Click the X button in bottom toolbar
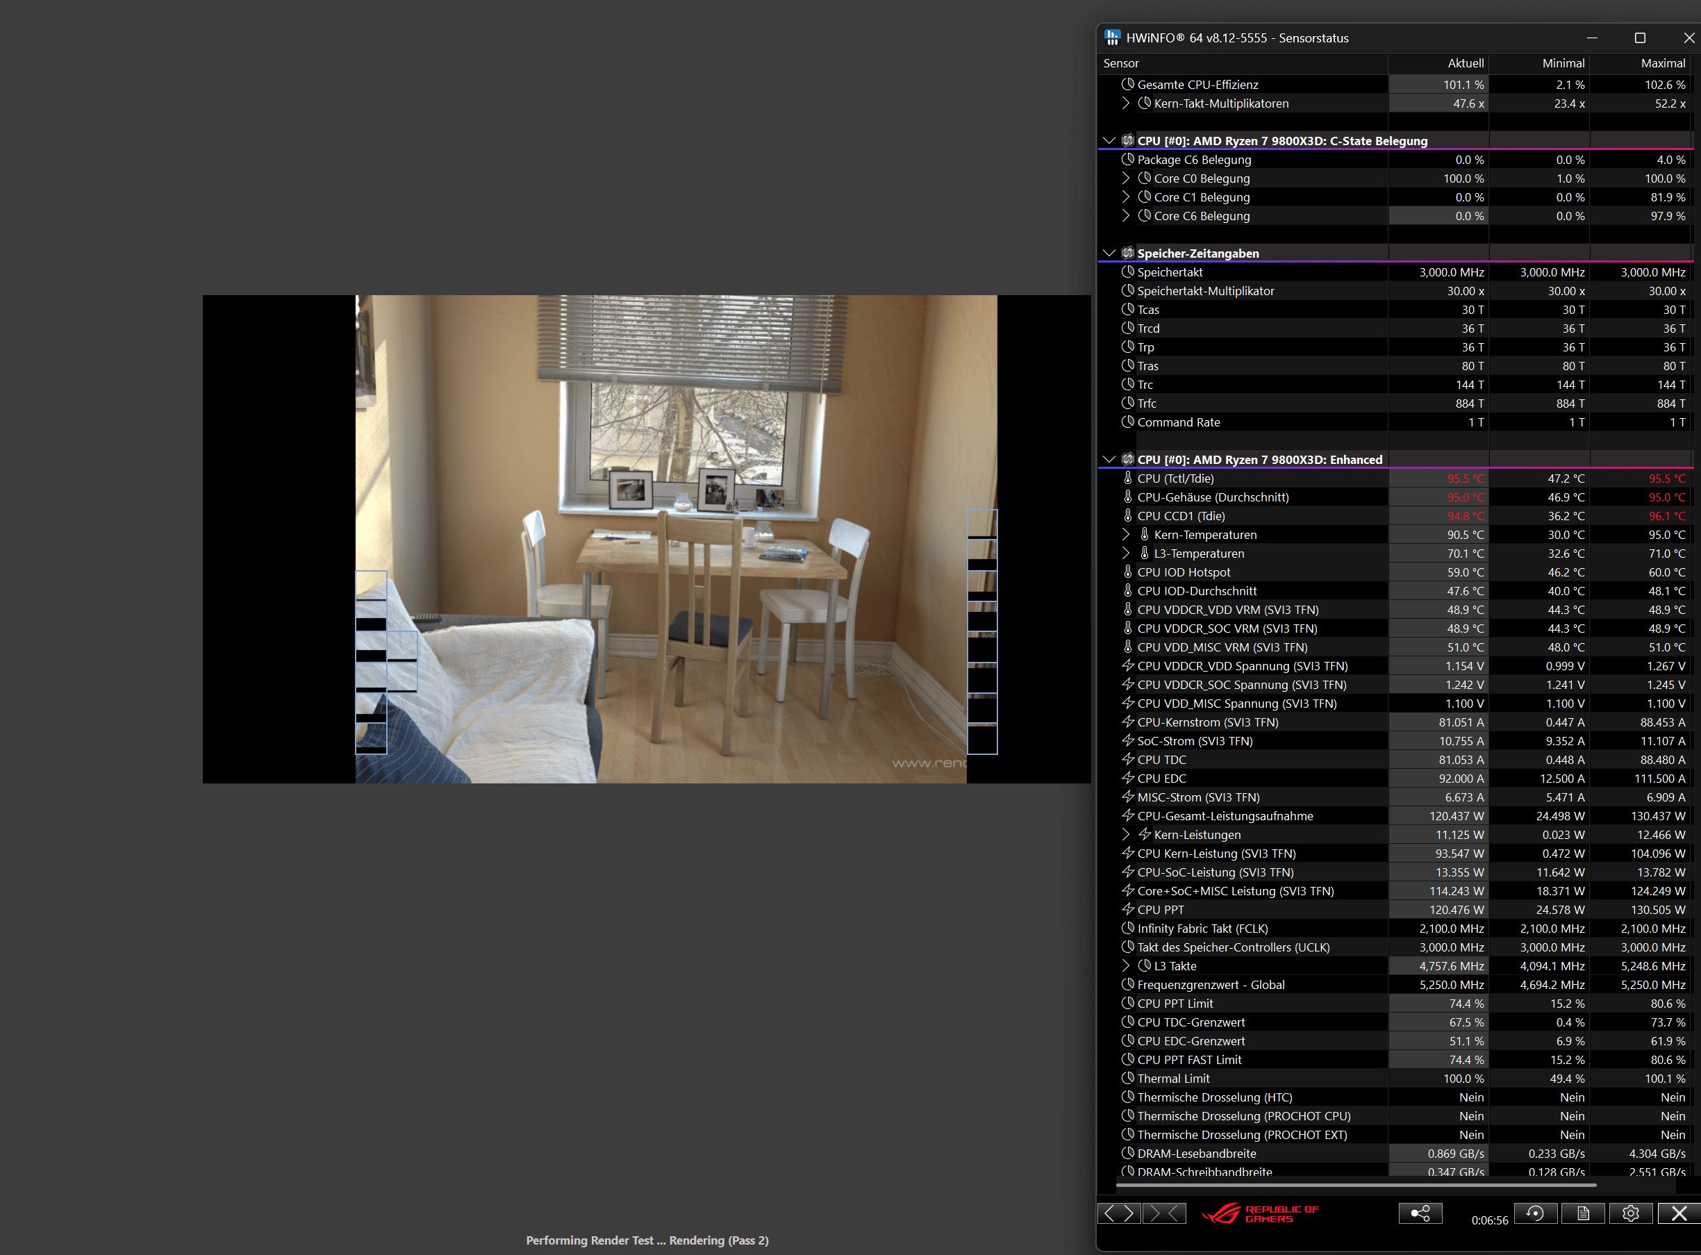Image resolution: width=1701 pixels, height=1255 pixels. (1678, 1213)
